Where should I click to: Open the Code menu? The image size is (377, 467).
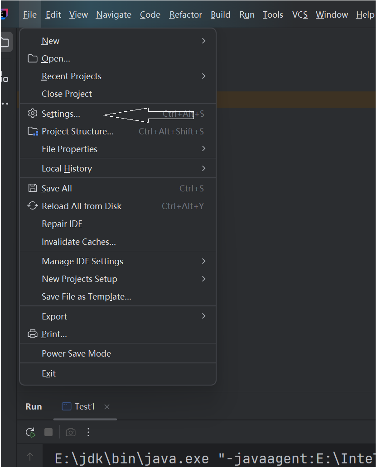coord(150,14)
